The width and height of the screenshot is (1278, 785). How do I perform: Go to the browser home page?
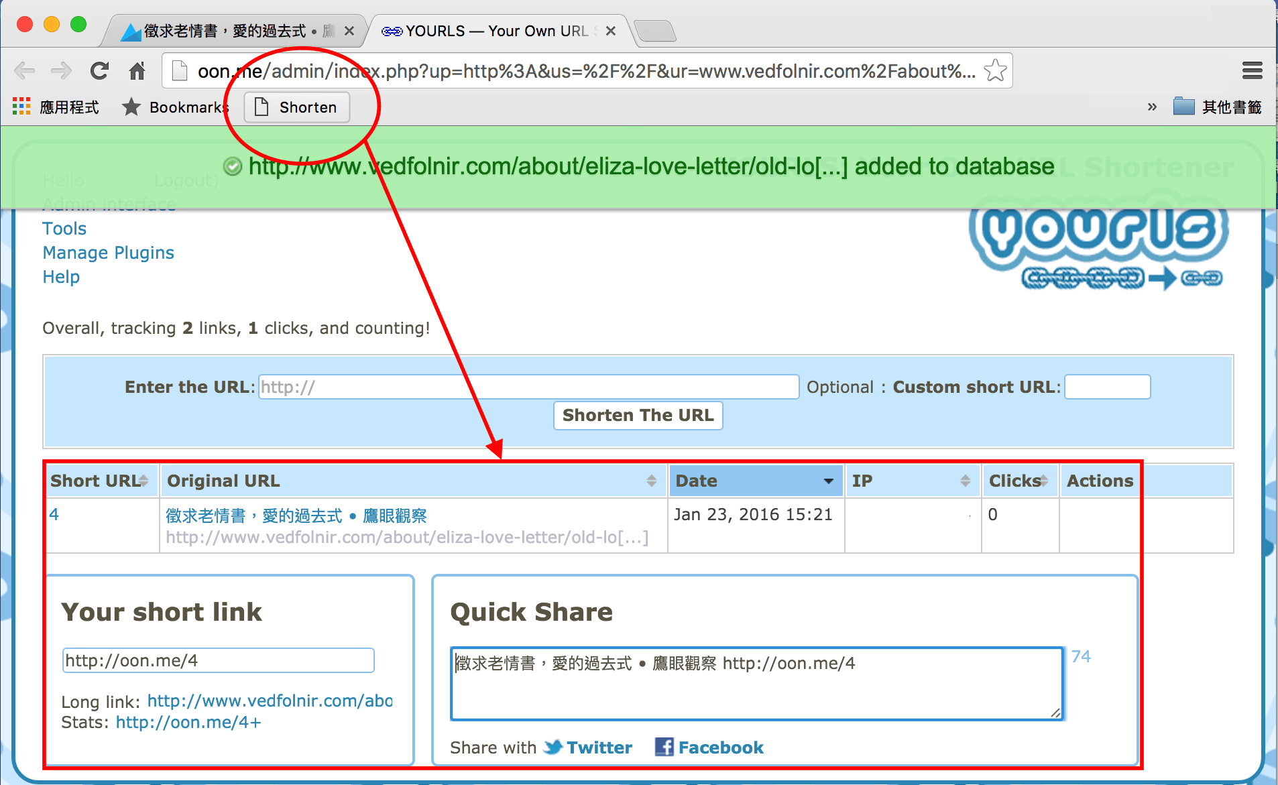coord(137,70)
